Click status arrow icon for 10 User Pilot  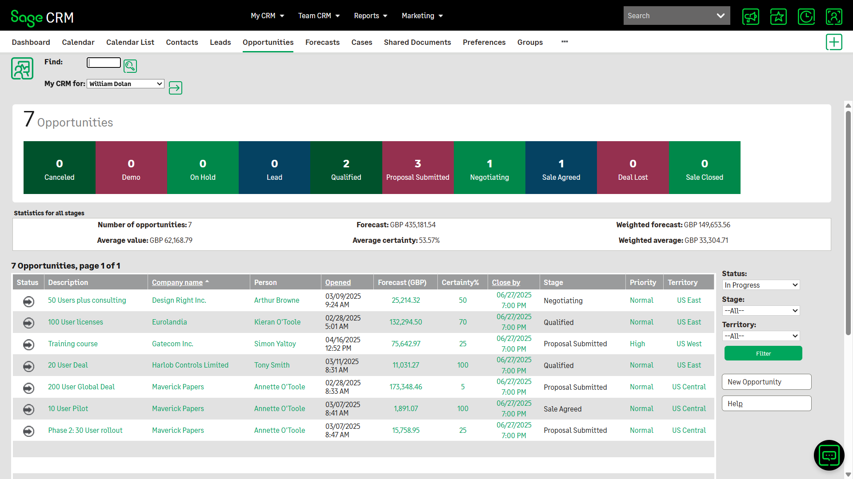(28, 409)
